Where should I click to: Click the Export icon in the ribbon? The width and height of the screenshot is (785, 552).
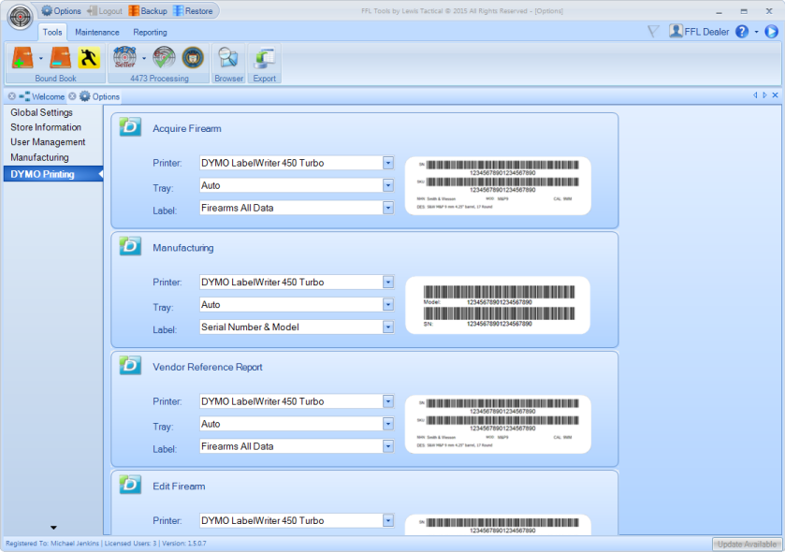(x=265, y=59)
